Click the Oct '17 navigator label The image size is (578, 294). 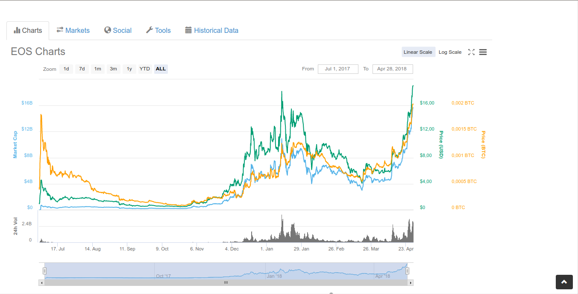coord(163,276)
